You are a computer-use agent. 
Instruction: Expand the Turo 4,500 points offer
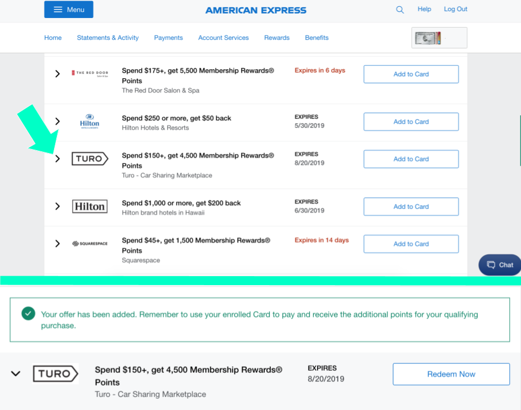coord(57,159)
